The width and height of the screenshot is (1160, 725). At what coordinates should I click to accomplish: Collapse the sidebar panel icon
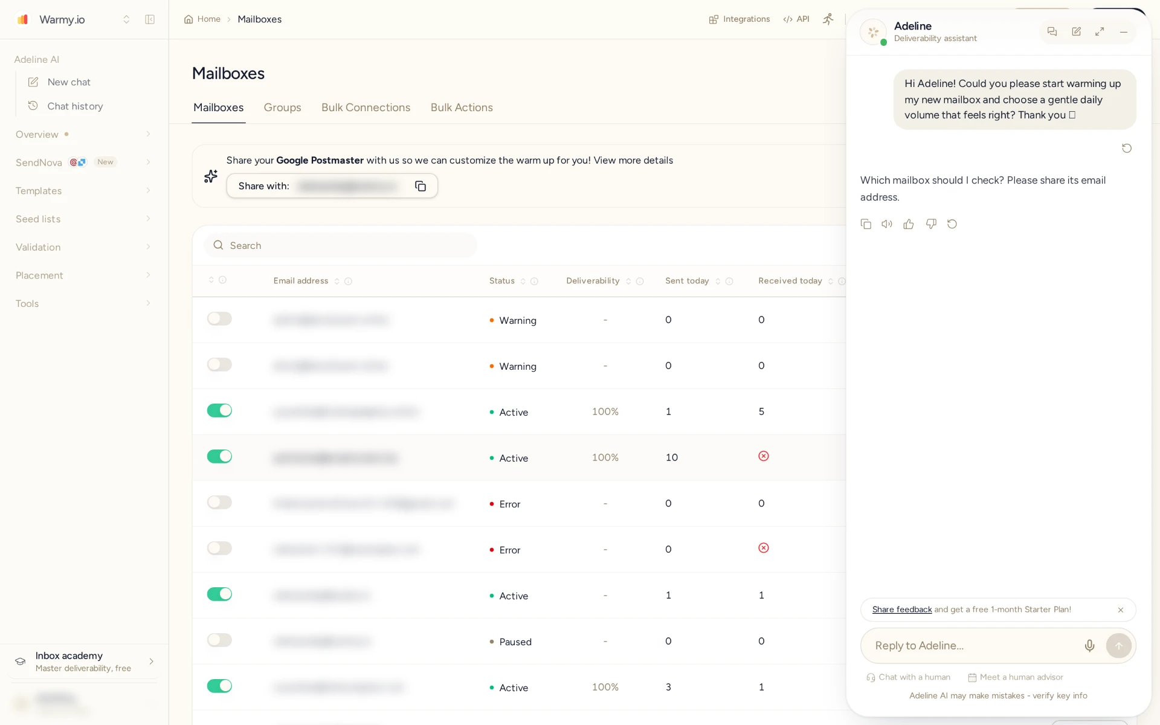point(150,19)
